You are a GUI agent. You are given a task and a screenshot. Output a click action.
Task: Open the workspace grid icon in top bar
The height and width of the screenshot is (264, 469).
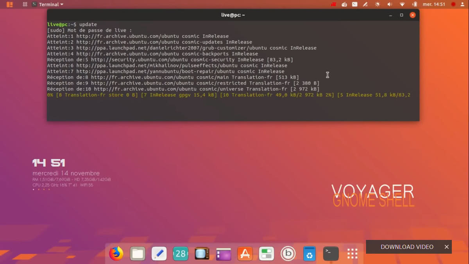[x=25, y=4]
